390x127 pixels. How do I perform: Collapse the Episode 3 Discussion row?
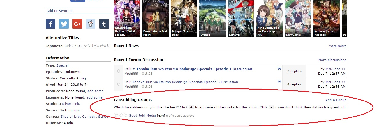[279, 81]
